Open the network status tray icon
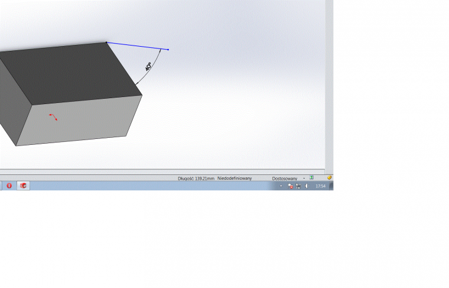 point(298,186)
